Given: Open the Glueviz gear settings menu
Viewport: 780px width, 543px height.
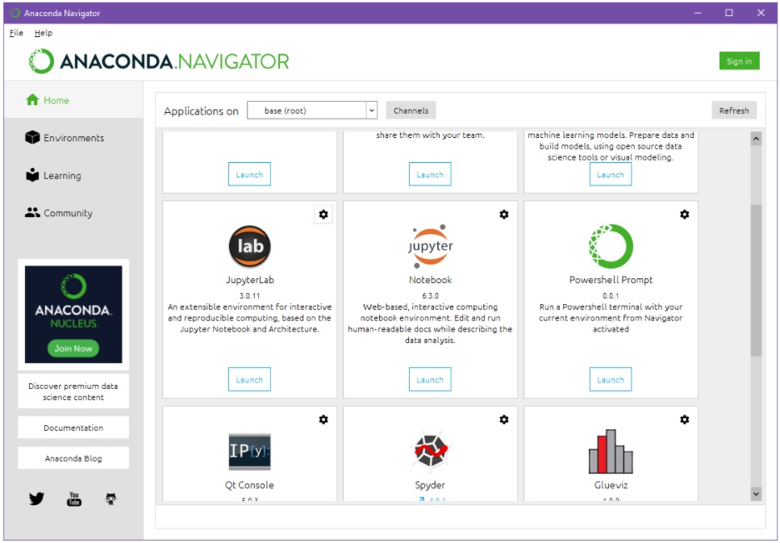Looking at the screenshot, I should click(685, 420).
